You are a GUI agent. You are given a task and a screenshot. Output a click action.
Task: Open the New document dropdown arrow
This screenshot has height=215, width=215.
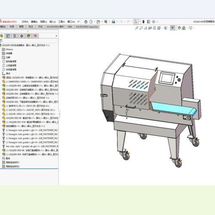click(x=95, y=21)
